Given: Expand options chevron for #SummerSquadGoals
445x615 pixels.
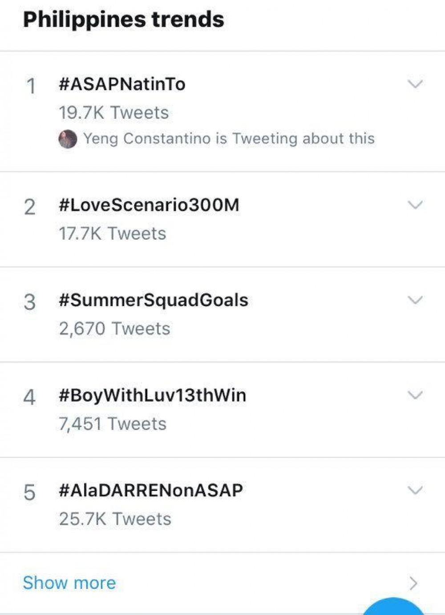Looking at the screenshot, I should [415, 300].
